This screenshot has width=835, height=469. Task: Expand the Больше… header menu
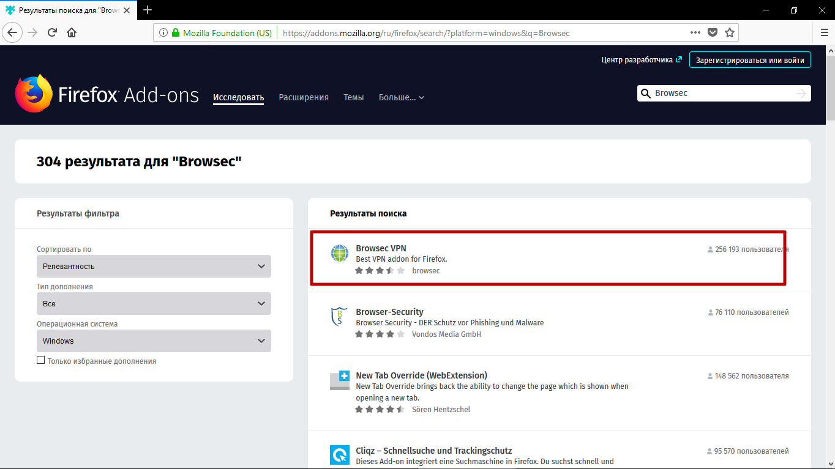[402, 97]
